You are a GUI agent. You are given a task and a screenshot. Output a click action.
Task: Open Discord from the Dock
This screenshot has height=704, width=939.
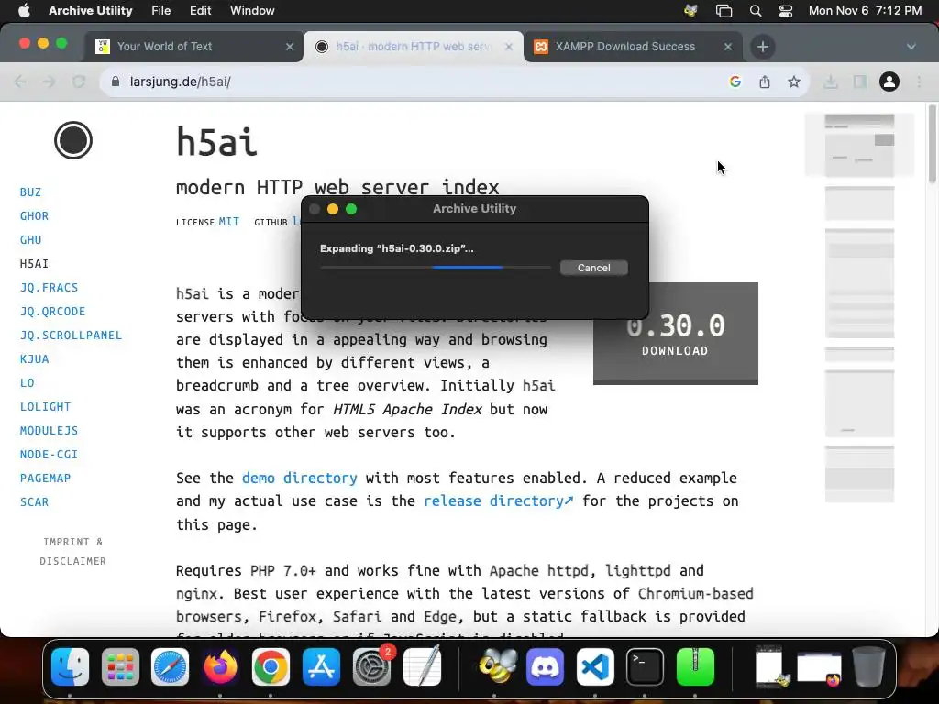pos(545,666)
